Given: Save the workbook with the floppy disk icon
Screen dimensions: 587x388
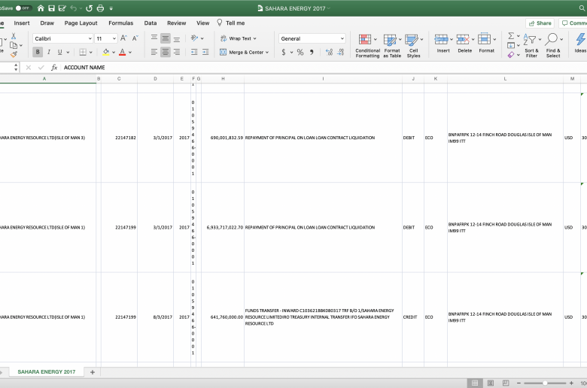Looking at the screenshot, I should (x=52, y=8).
